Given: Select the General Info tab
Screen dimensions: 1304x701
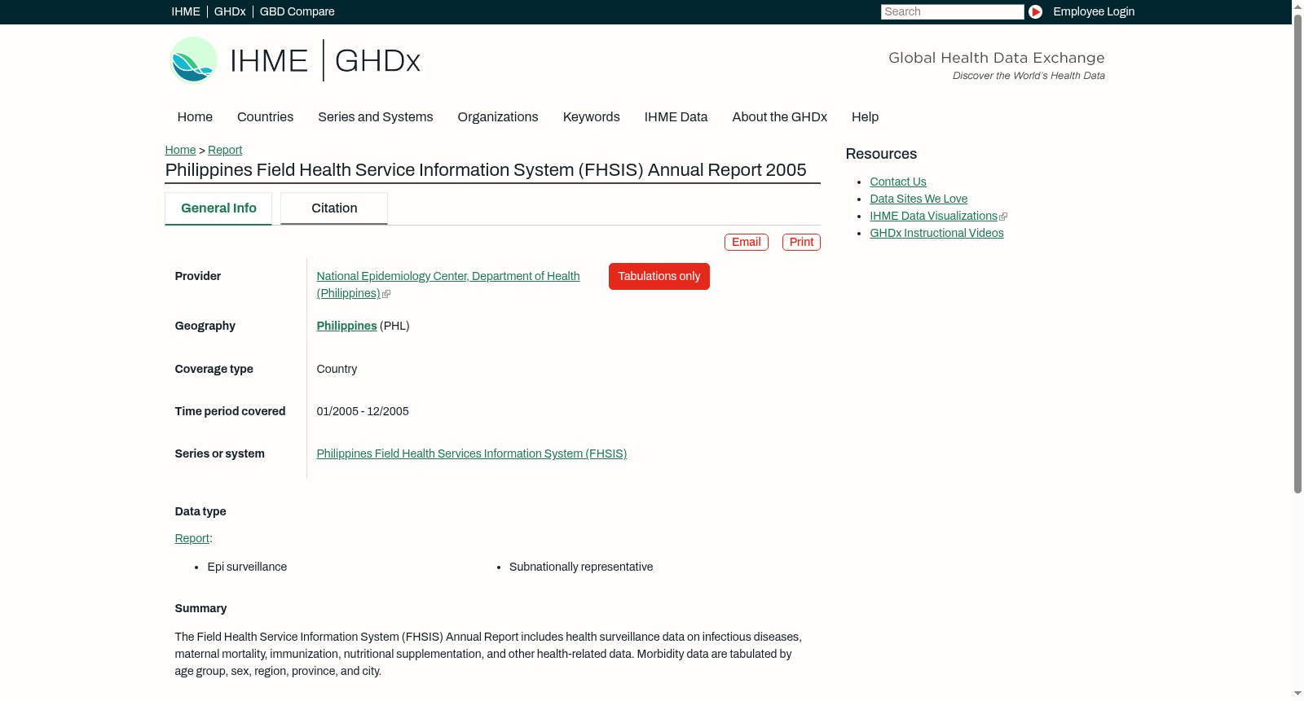Looking at the screenshot, I should pos(218,208).
